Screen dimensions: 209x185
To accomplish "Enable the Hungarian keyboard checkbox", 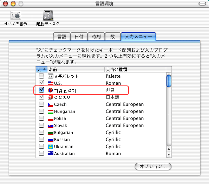I will point(41,111).
